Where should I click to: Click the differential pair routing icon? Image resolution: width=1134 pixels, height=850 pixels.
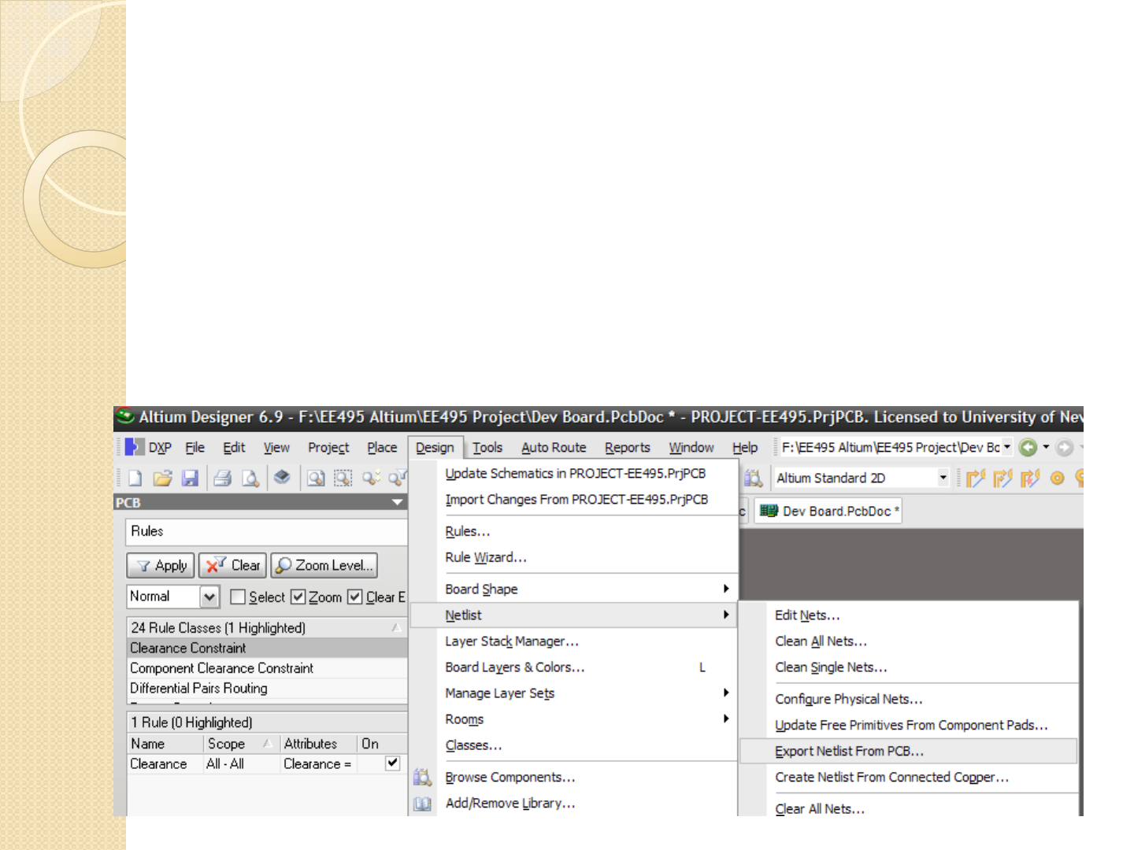click(x=1003, y=478)
